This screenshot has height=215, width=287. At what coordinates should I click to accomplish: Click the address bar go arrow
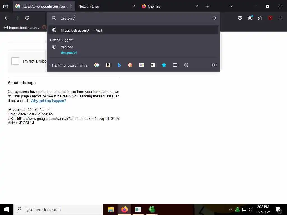214,18
